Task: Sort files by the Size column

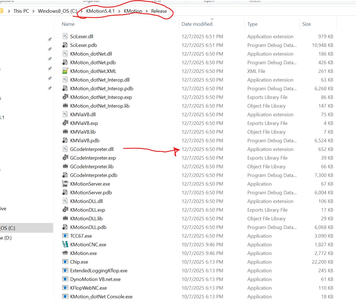Action: click(306, 24)
